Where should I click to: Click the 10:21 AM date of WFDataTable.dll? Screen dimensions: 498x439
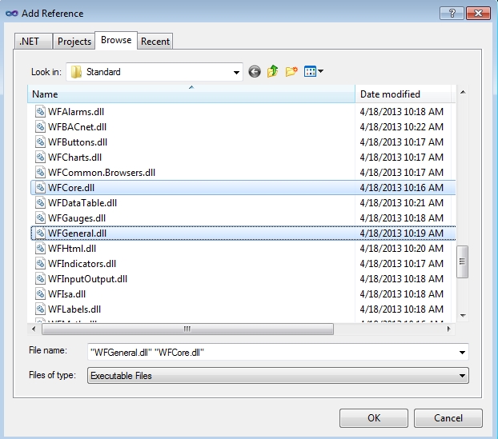click(x=401, y=203)
